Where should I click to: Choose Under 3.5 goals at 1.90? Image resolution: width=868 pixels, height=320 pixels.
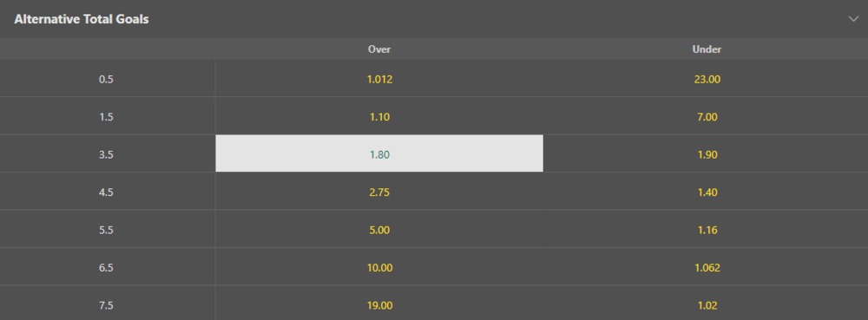(707, 154)
